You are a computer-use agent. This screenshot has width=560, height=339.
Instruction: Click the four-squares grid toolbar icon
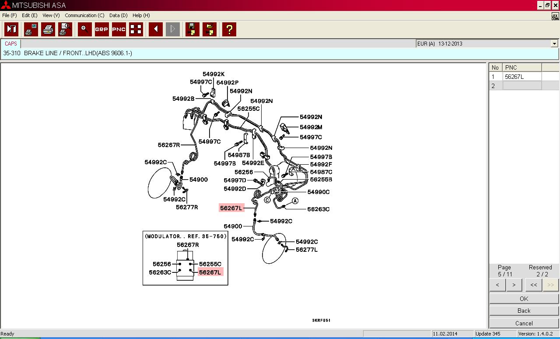coord(136,29)
